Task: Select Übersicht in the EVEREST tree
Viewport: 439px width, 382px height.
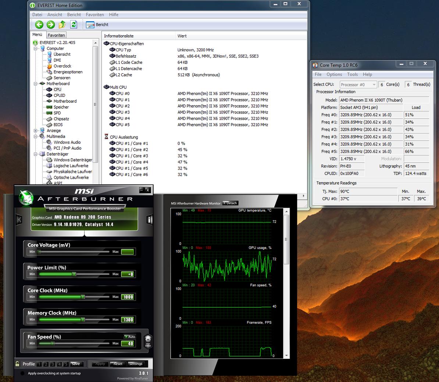Action: [x=62, y=54]
